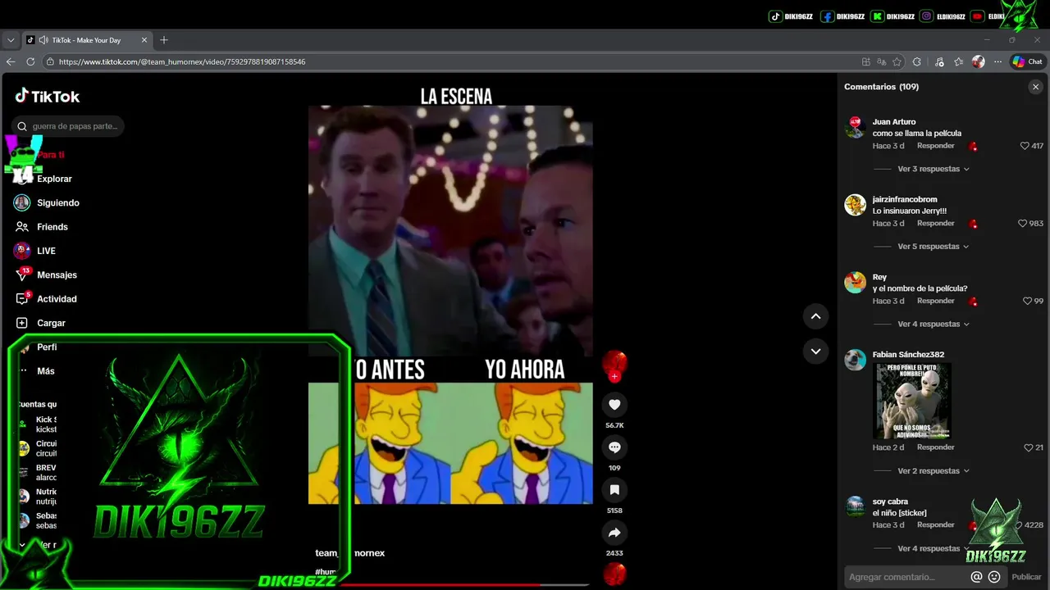Like jairzinfrancobrom's comment
Viewport: 1050px width, 590px height.
click(x=1023, y=223)
